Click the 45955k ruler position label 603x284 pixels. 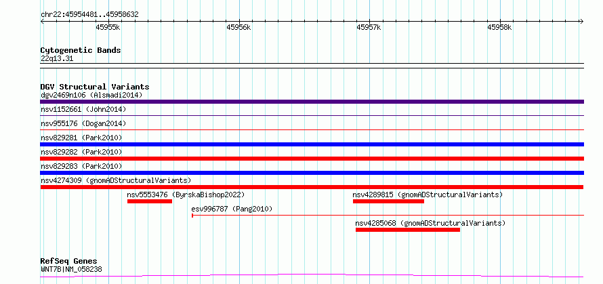pos(108,27)
